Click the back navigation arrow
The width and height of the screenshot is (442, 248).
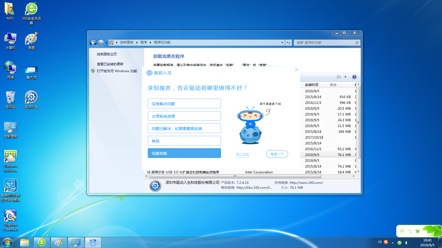[x=93, y=43]
